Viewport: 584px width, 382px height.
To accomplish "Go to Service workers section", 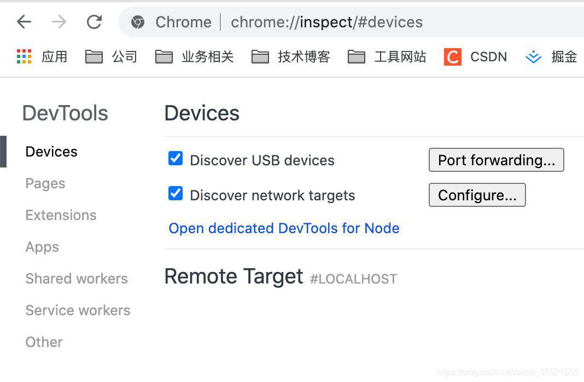I will pyautogui.click(x=78, y=310).
